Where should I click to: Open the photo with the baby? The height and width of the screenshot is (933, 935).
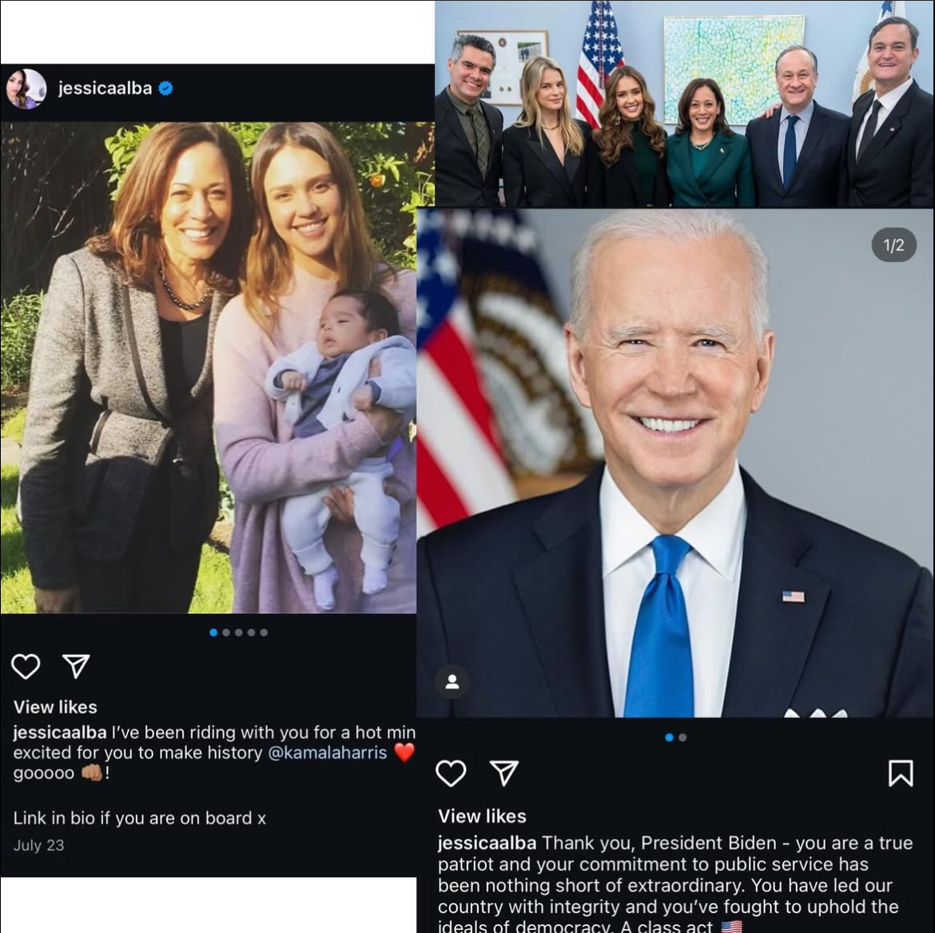tap(208, 367)
